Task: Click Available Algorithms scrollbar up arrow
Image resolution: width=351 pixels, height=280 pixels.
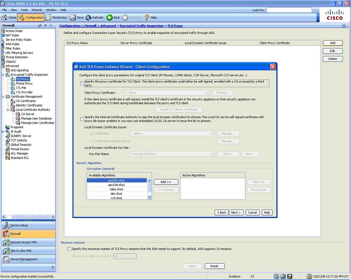Action: (x=149, y=180)
